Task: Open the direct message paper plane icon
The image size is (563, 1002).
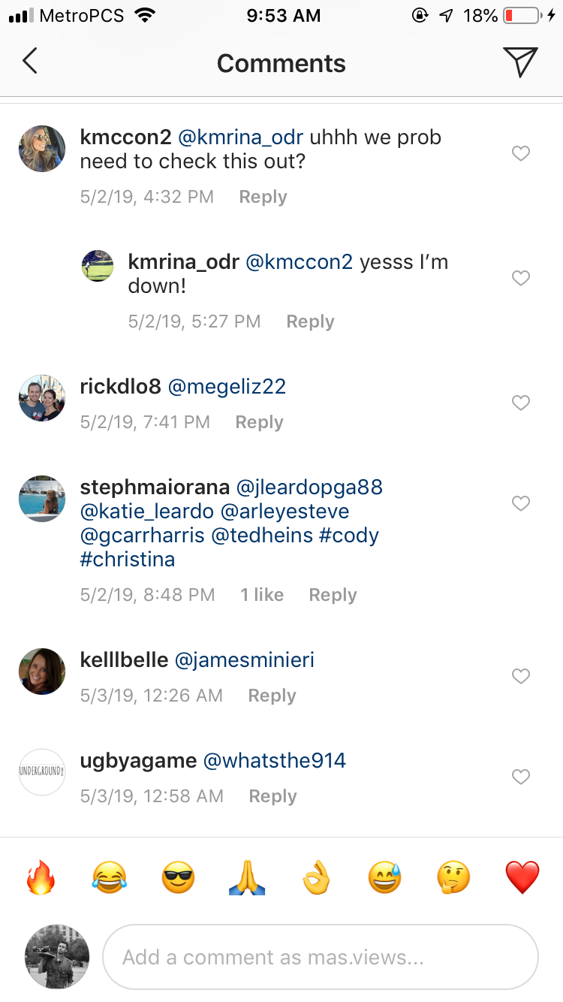Action: pos(520,62)
